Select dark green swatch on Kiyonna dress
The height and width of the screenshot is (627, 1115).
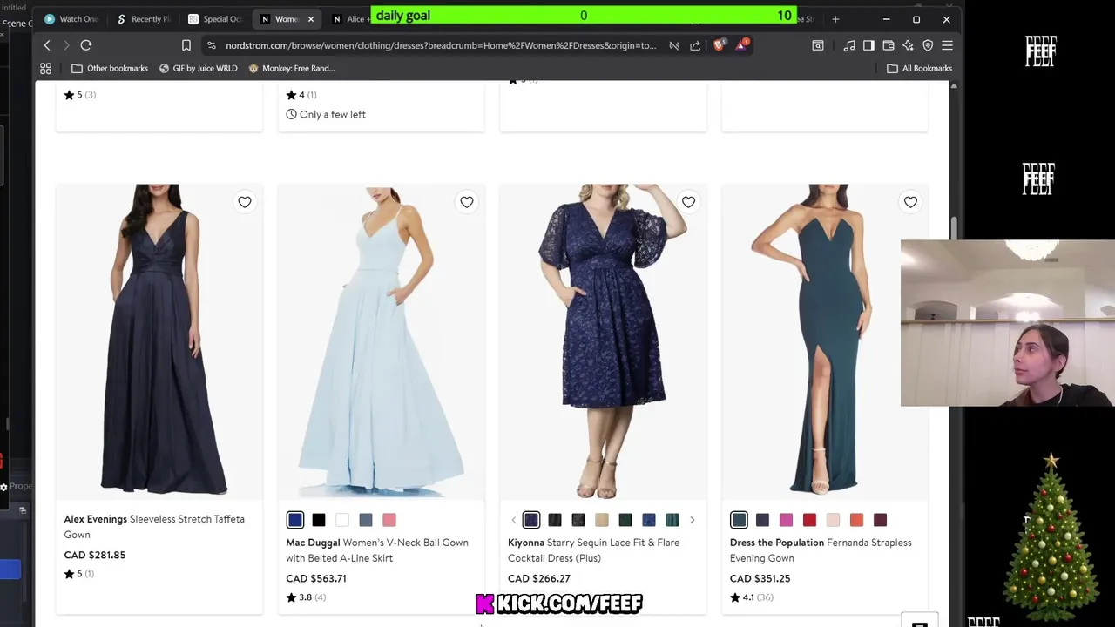(625, 520)
